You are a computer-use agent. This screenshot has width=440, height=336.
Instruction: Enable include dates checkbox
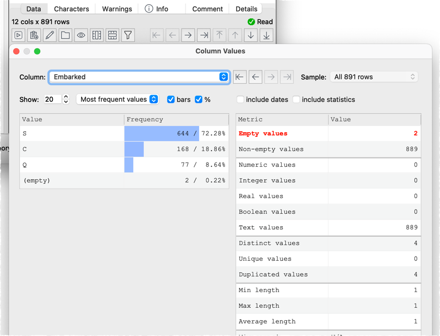pos(240,99)
